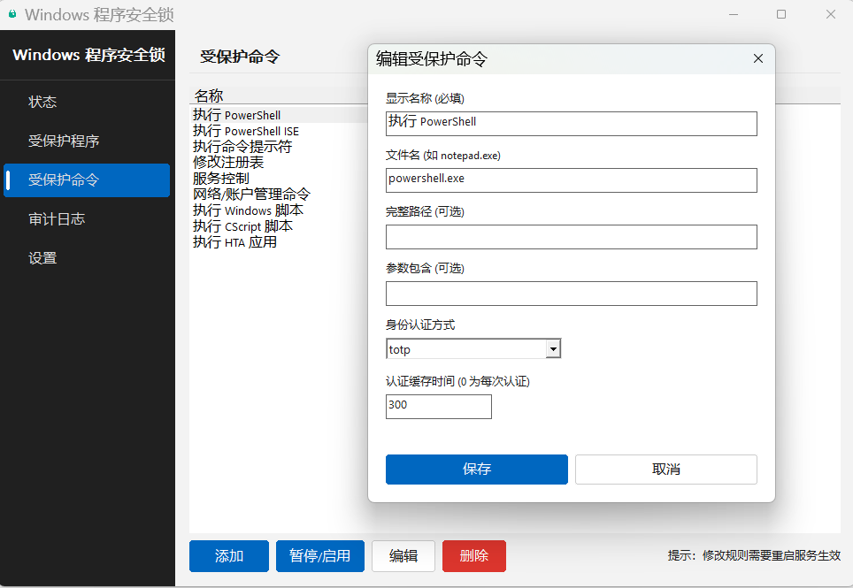
Task: Click the 认证缓存时间 field showing 300
Action: 438,407
